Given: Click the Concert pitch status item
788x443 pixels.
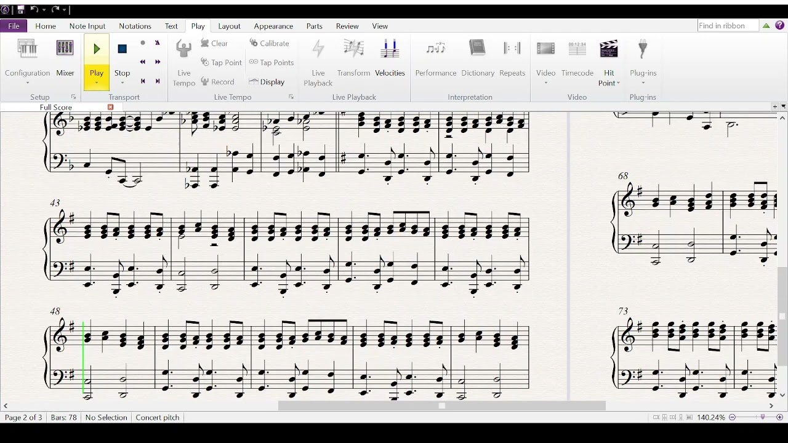Looking at the screenshot, I should point(158,417).
